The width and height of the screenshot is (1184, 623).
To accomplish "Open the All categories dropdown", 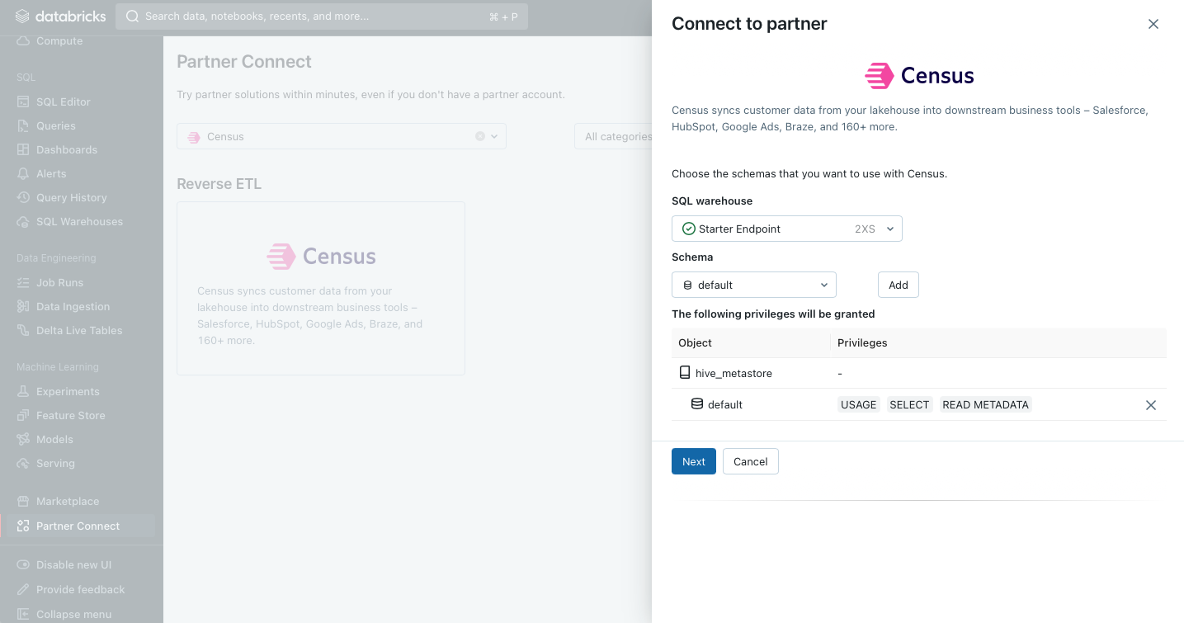I will coord(614,136).
